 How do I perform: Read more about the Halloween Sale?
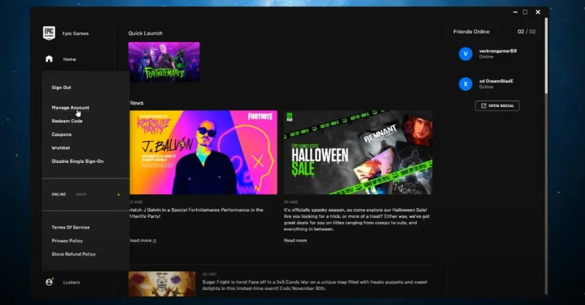point(295,241)
